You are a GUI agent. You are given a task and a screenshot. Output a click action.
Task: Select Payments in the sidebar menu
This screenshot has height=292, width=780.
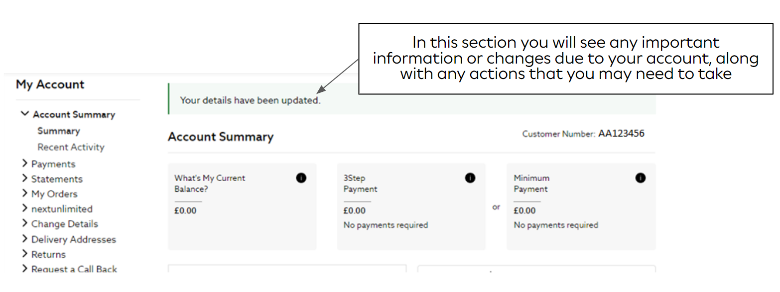[x=53, y=164]
